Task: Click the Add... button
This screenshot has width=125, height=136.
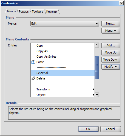Action: (x=111, y=45)
